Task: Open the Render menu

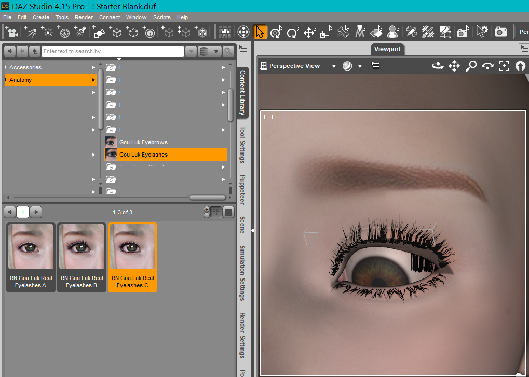Action: pos(84,17)
